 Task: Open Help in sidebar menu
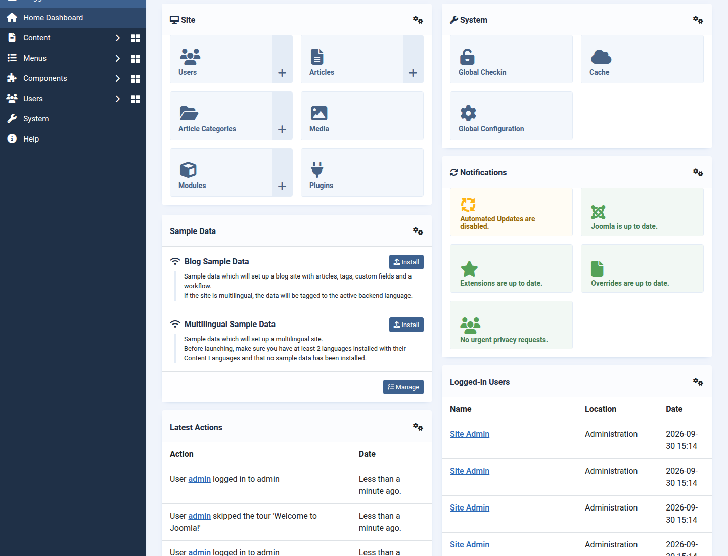(x=73, y=139)
